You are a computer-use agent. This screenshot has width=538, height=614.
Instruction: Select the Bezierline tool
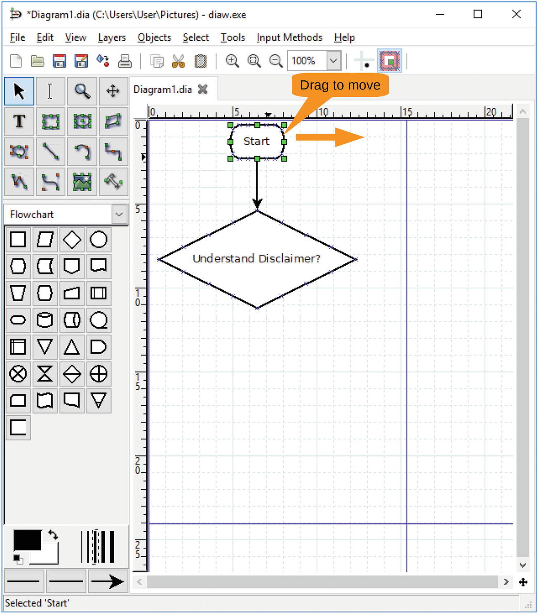coord(50,182)
